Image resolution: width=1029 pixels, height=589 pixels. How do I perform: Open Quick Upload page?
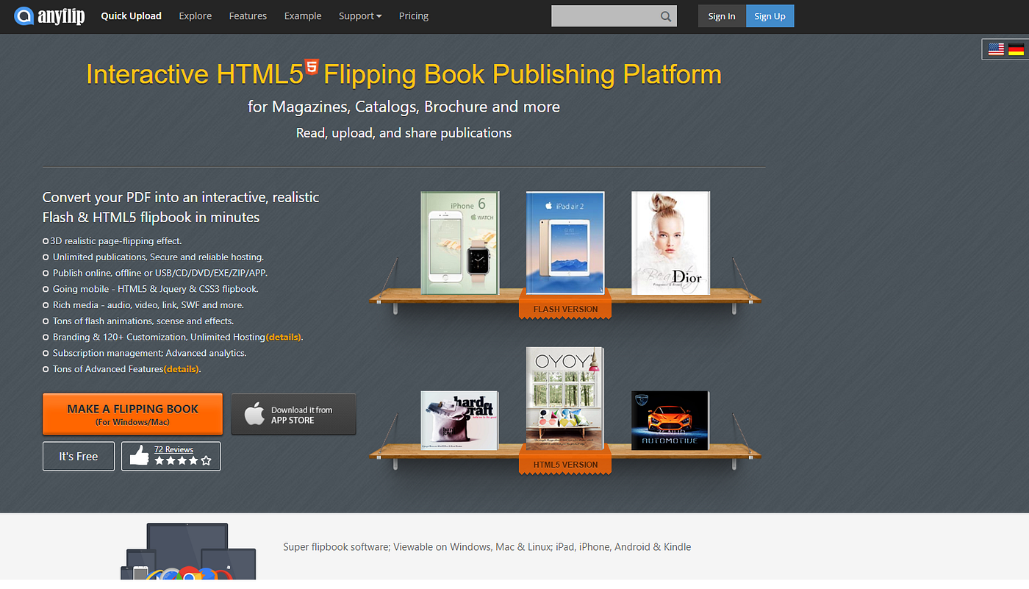(x=131, y=16)
